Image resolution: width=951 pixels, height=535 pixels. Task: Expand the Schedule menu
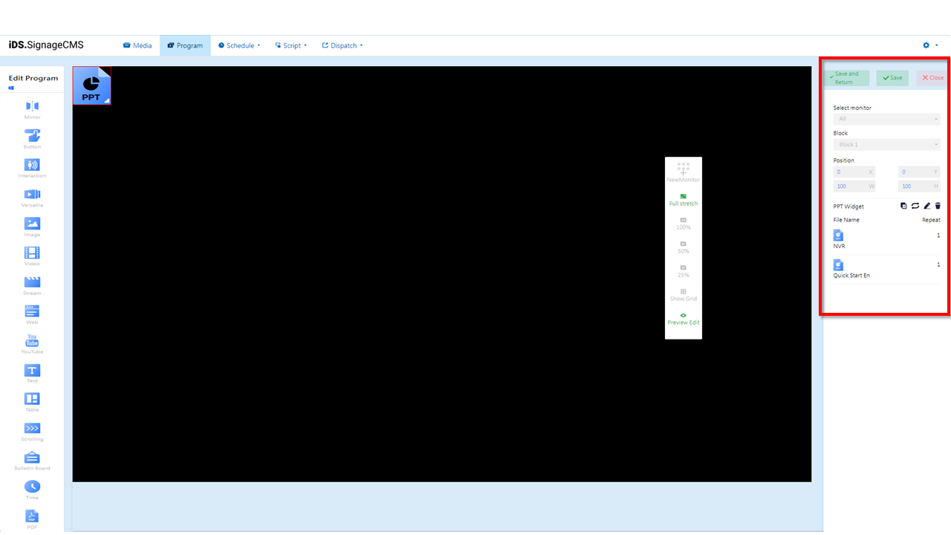[239, 45]
